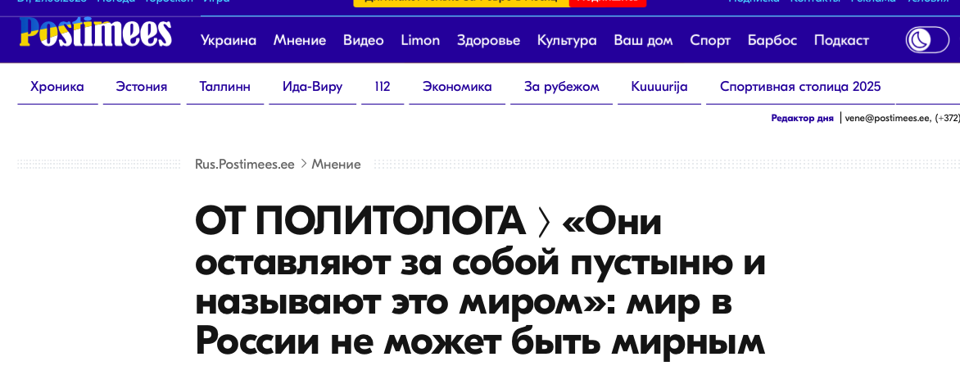The width and height of the screenshot is (960, 384).
Task: Open the Культура menu item
Action: click(567, 40)
